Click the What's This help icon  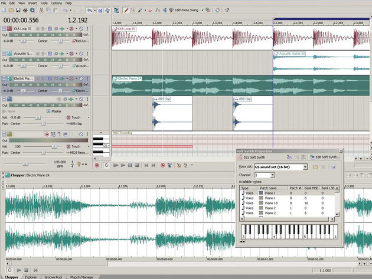227,10
